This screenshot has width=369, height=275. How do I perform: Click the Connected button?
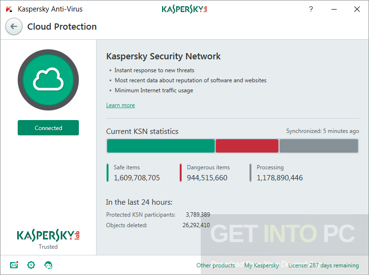point(48,128)
